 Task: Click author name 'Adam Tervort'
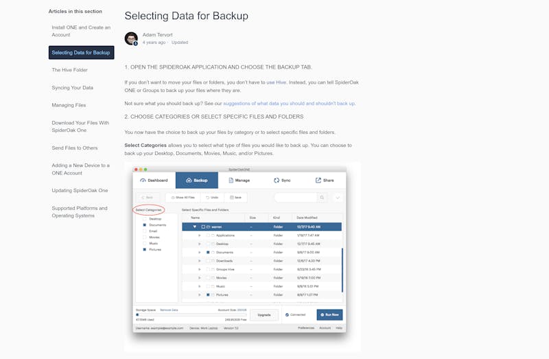[x=158, y=35]
